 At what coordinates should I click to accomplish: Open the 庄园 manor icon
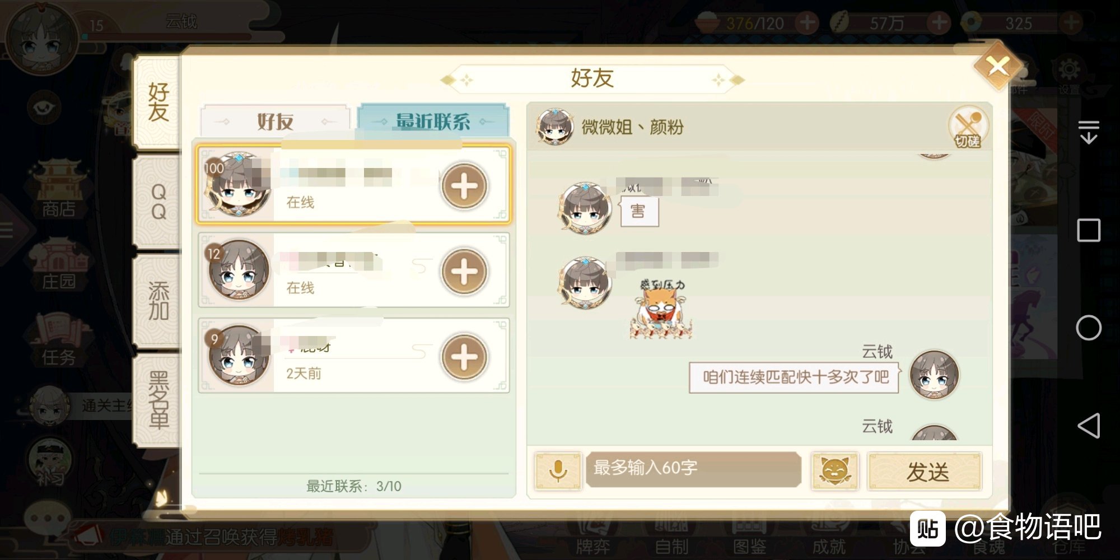coord(59,263)
